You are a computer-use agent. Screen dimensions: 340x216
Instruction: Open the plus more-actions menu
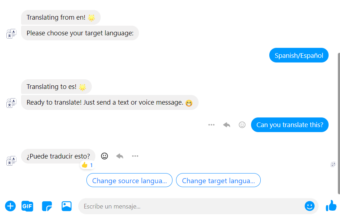click(10, 206)
